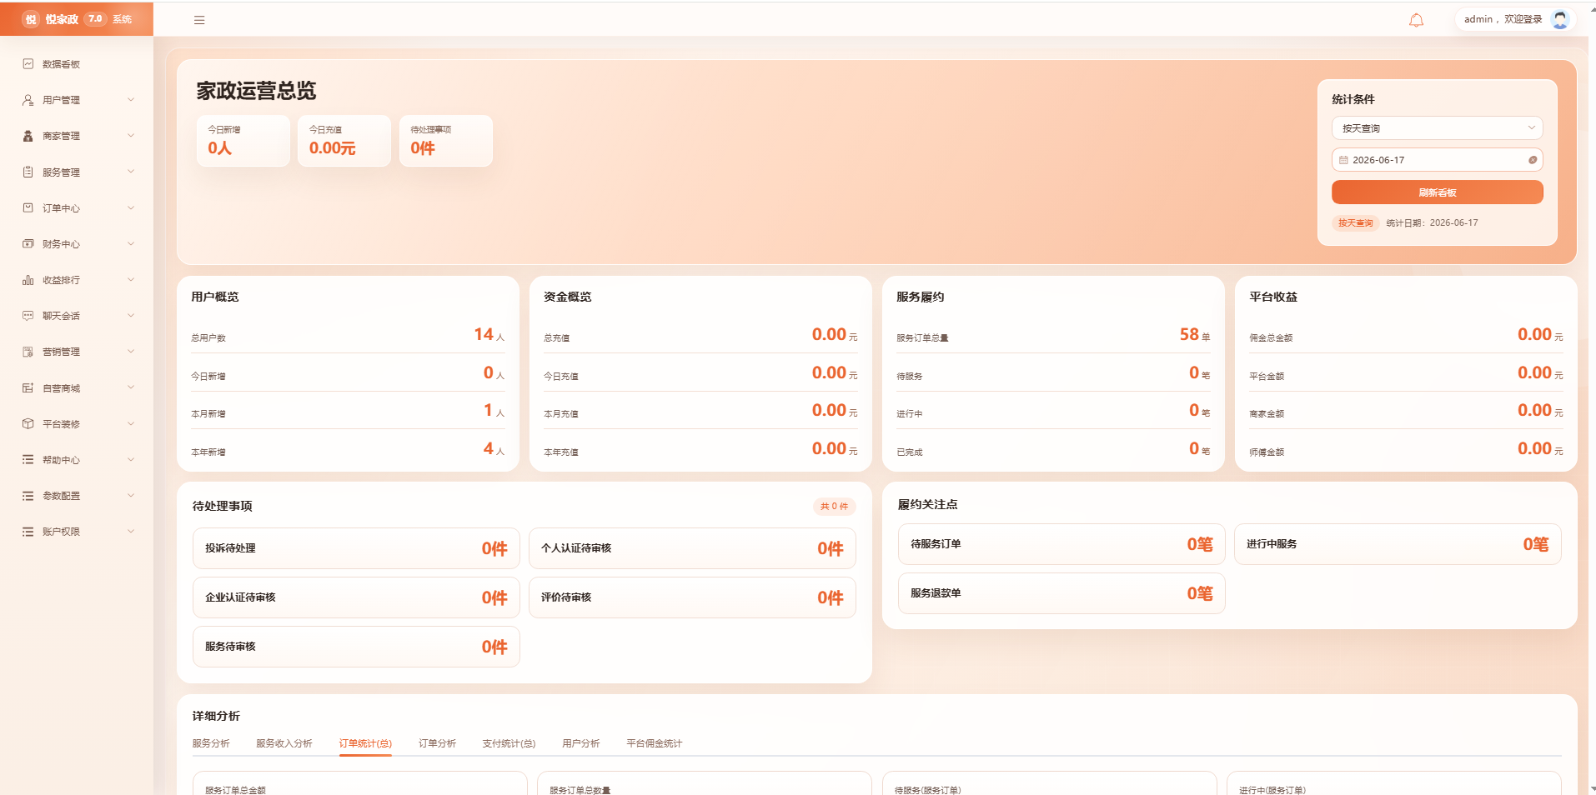Click the notification bell icon

point(1416,20)
